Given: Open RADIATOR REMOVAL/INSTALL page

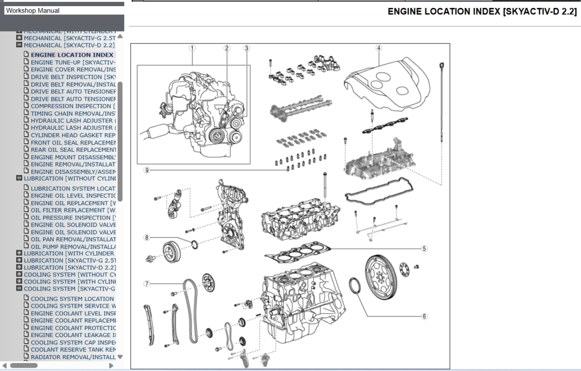Looking at the screenshot, I should tap(73, 357).
